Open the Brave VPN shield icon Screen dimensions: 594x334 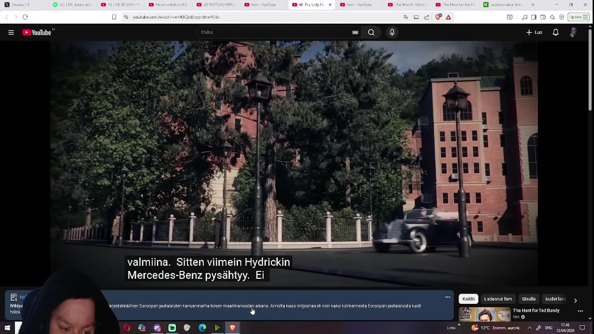pos(562,17)
